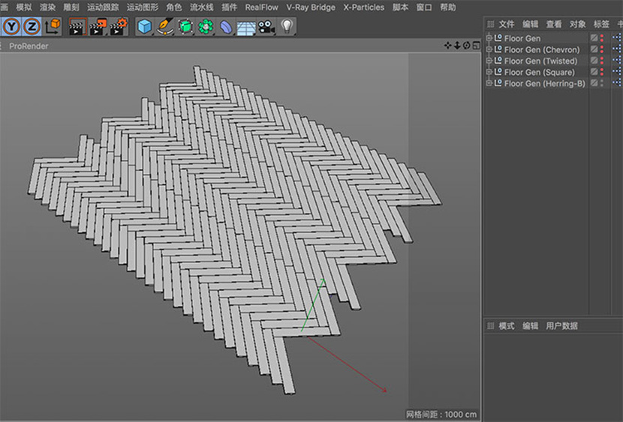Click layer swatch of Floor Gen (Herring-B)
Screen dimensions: 623x422
coord(594,82)
